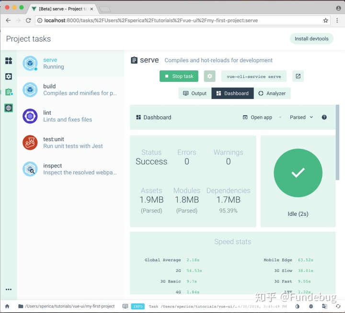This screenshot has height=313, width=345.
Task: Click the home icon in status bar
Action: coord(7,306)
